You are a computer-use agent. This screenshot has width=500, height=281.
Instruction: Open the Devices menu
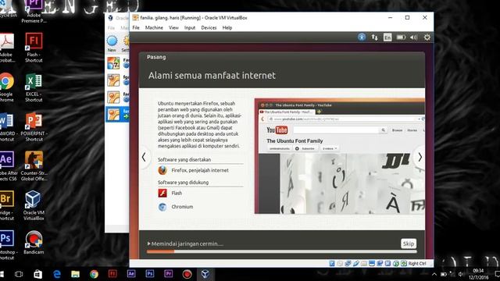tap(209, 28)
